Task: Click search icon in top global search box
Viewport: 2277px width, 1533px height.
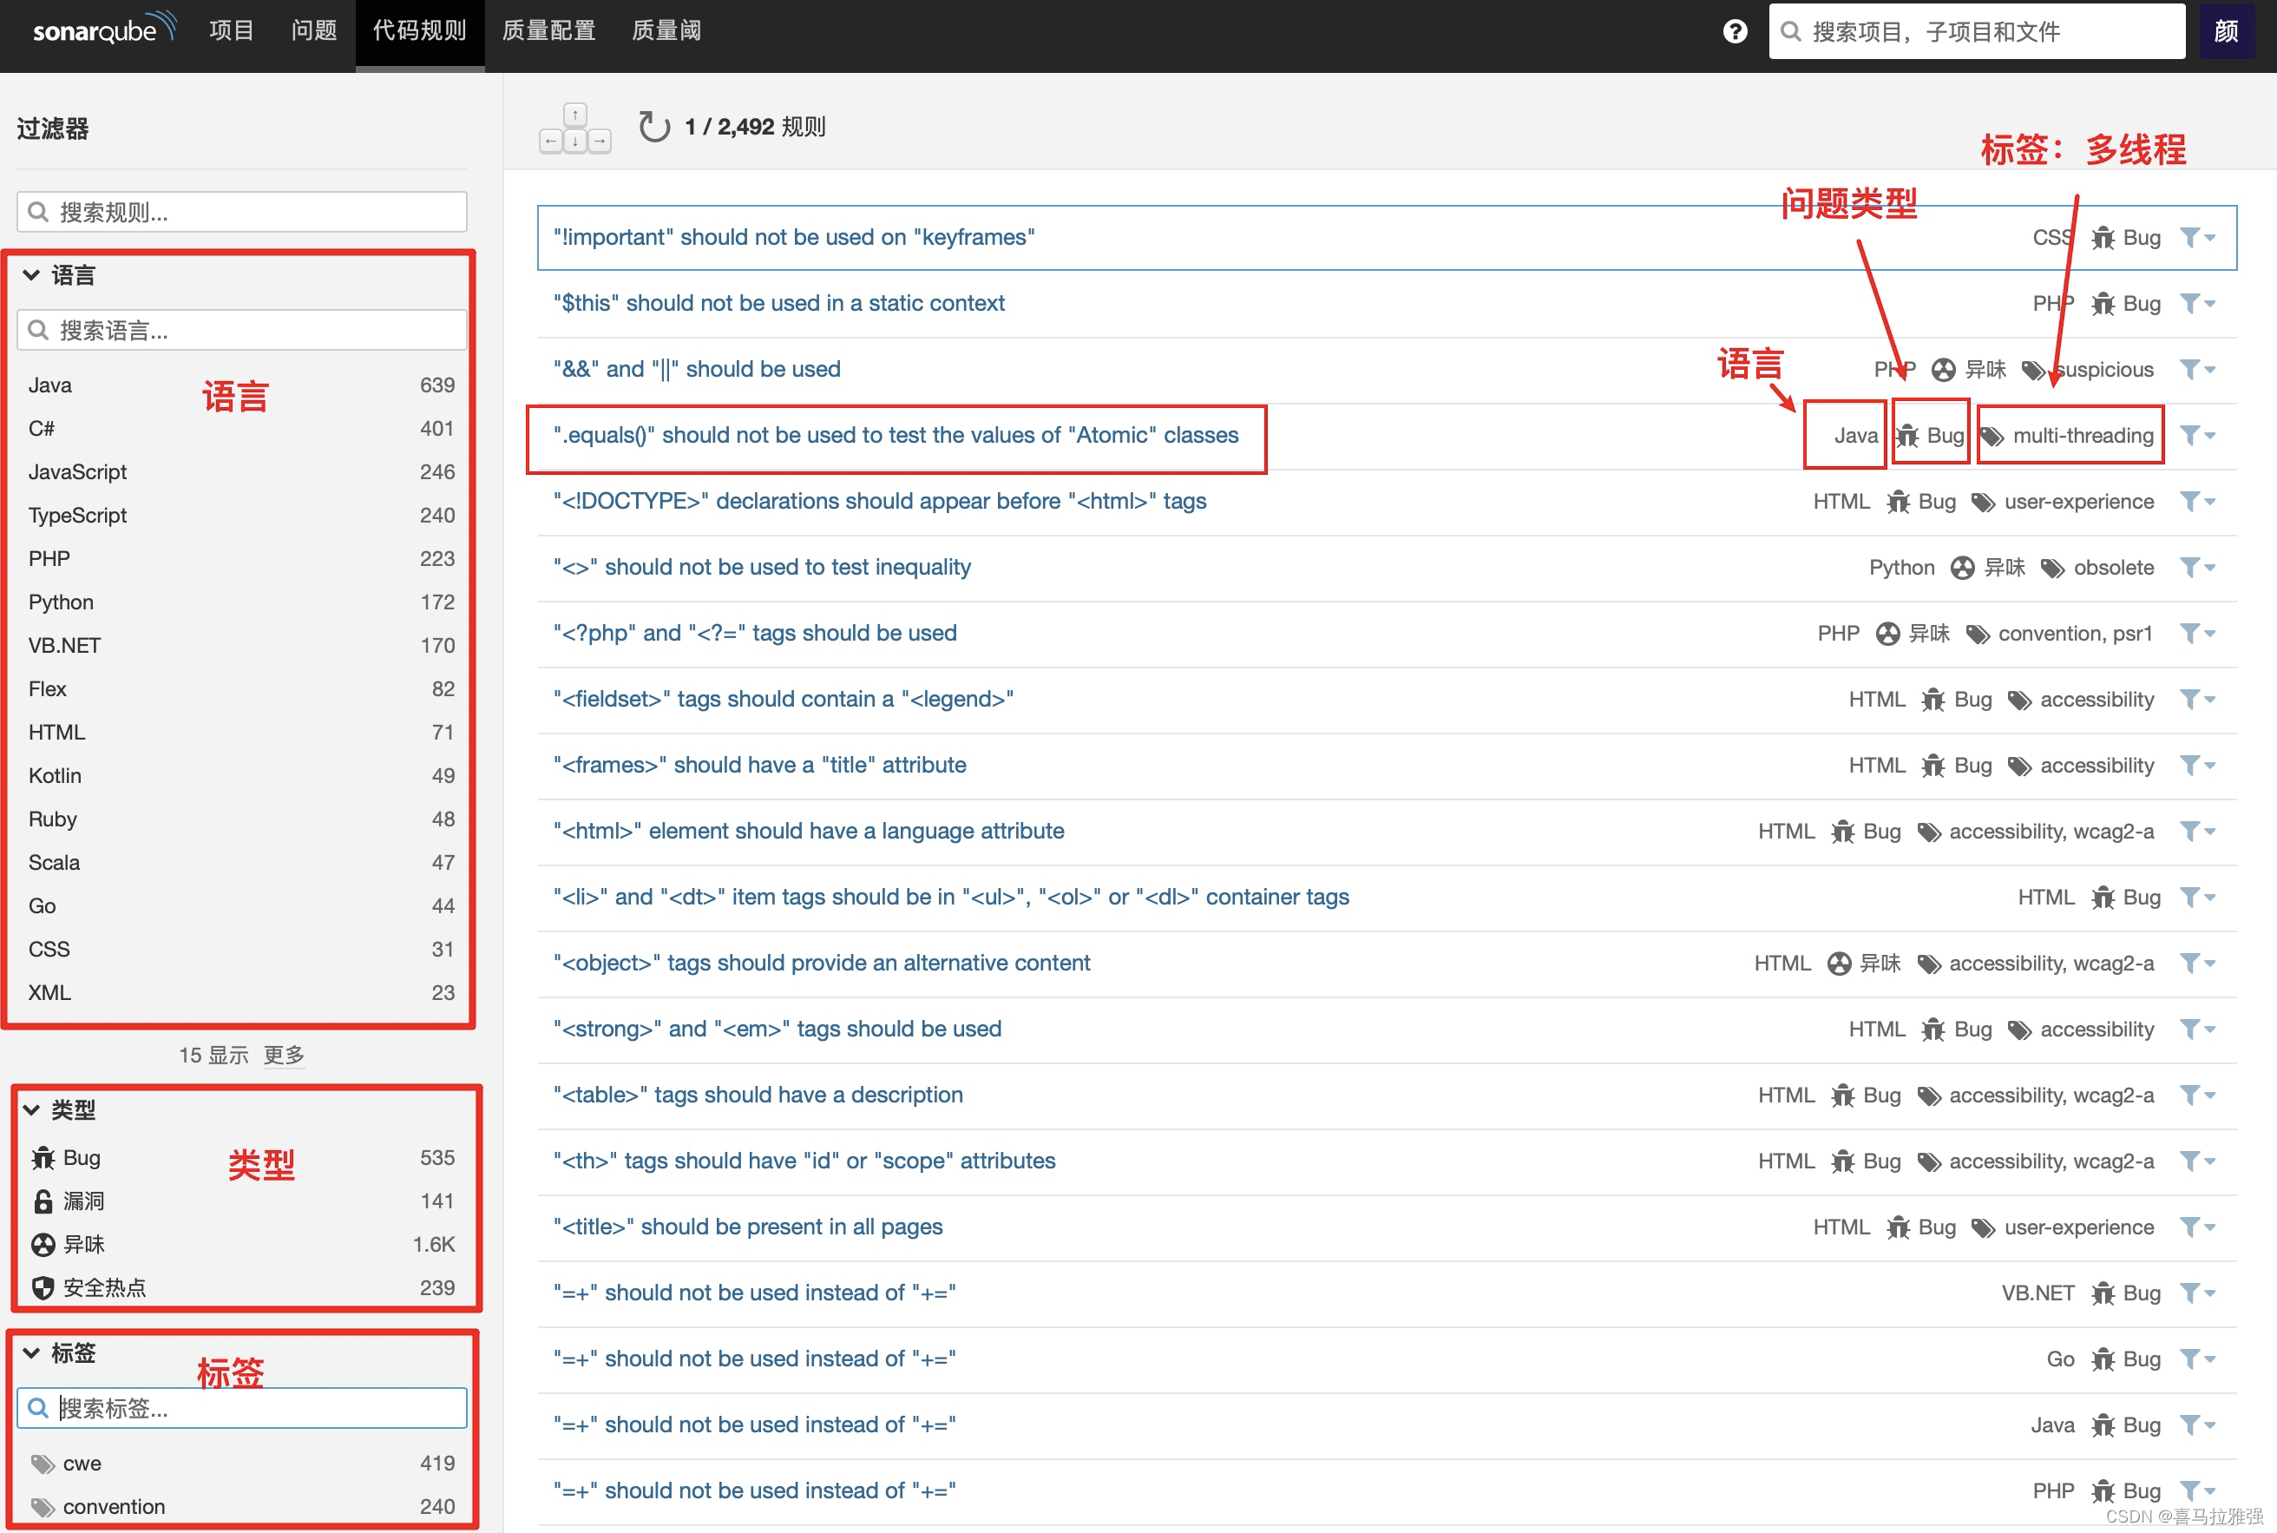Action: point(1790,31)
